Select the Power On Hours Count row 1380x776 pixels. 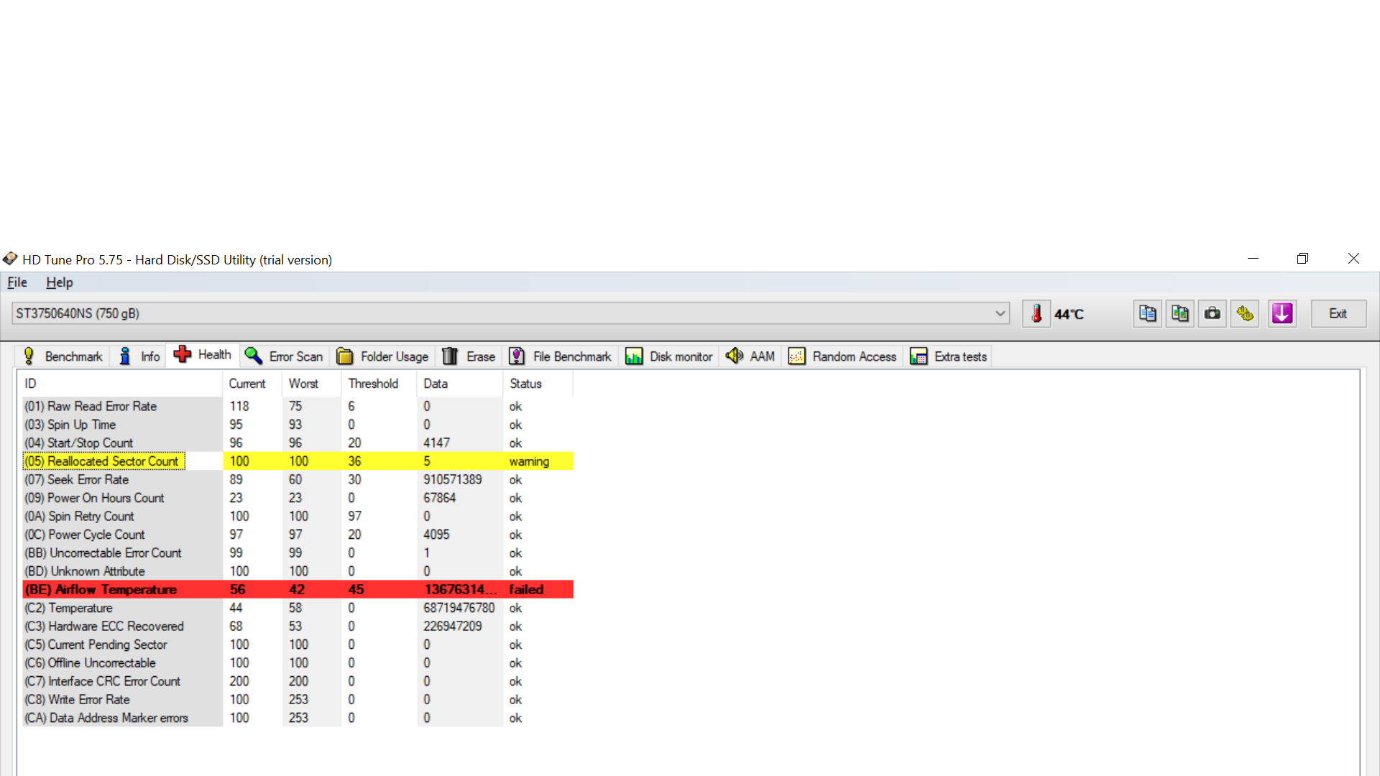pos(298,498)
